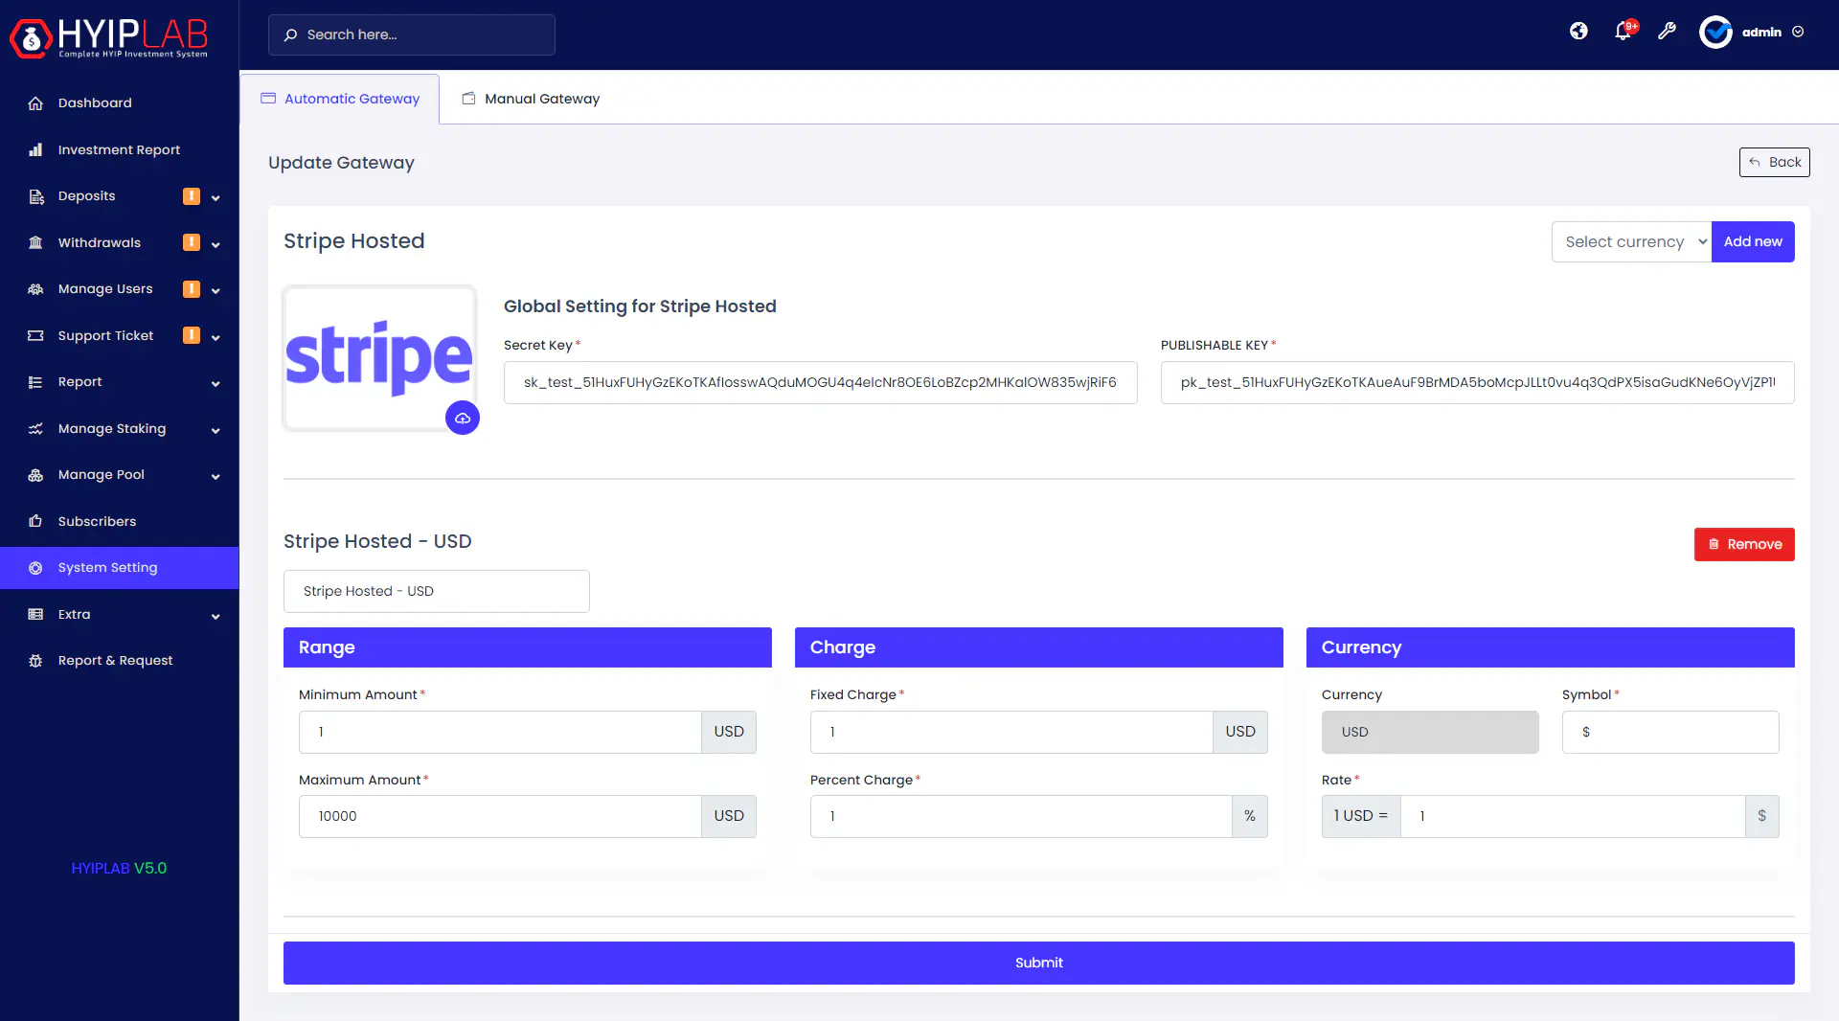Click the Back button

click(x=1775, y=162)
